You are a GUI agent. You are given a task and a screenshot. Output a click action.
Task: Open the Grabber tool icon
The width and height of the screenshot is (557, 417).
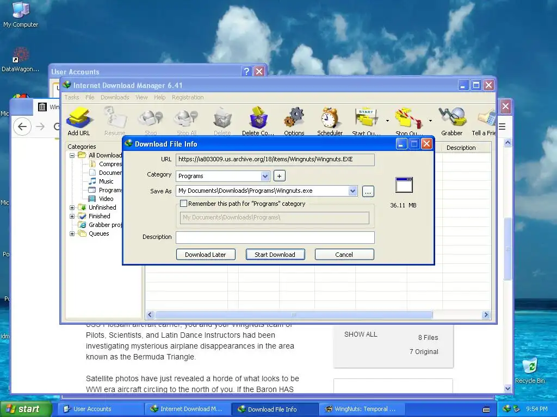[452, 121]
